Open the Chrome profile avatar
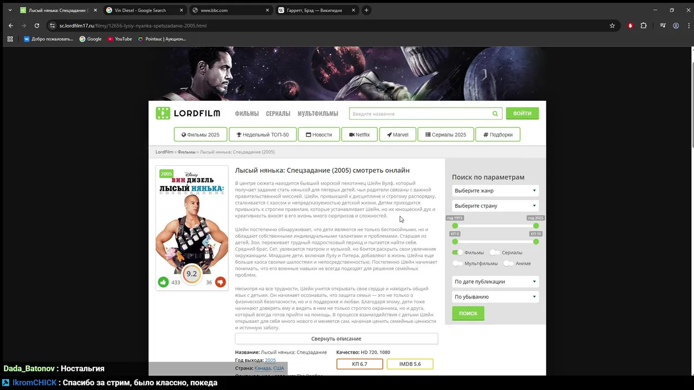694x390 pixels. pyautogui.click(x=676, y=25)
